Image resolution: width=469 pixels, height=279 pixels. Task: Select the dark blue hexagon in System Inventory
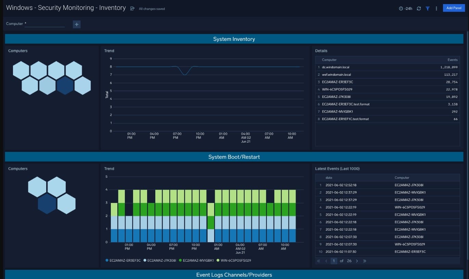point(65,86)
